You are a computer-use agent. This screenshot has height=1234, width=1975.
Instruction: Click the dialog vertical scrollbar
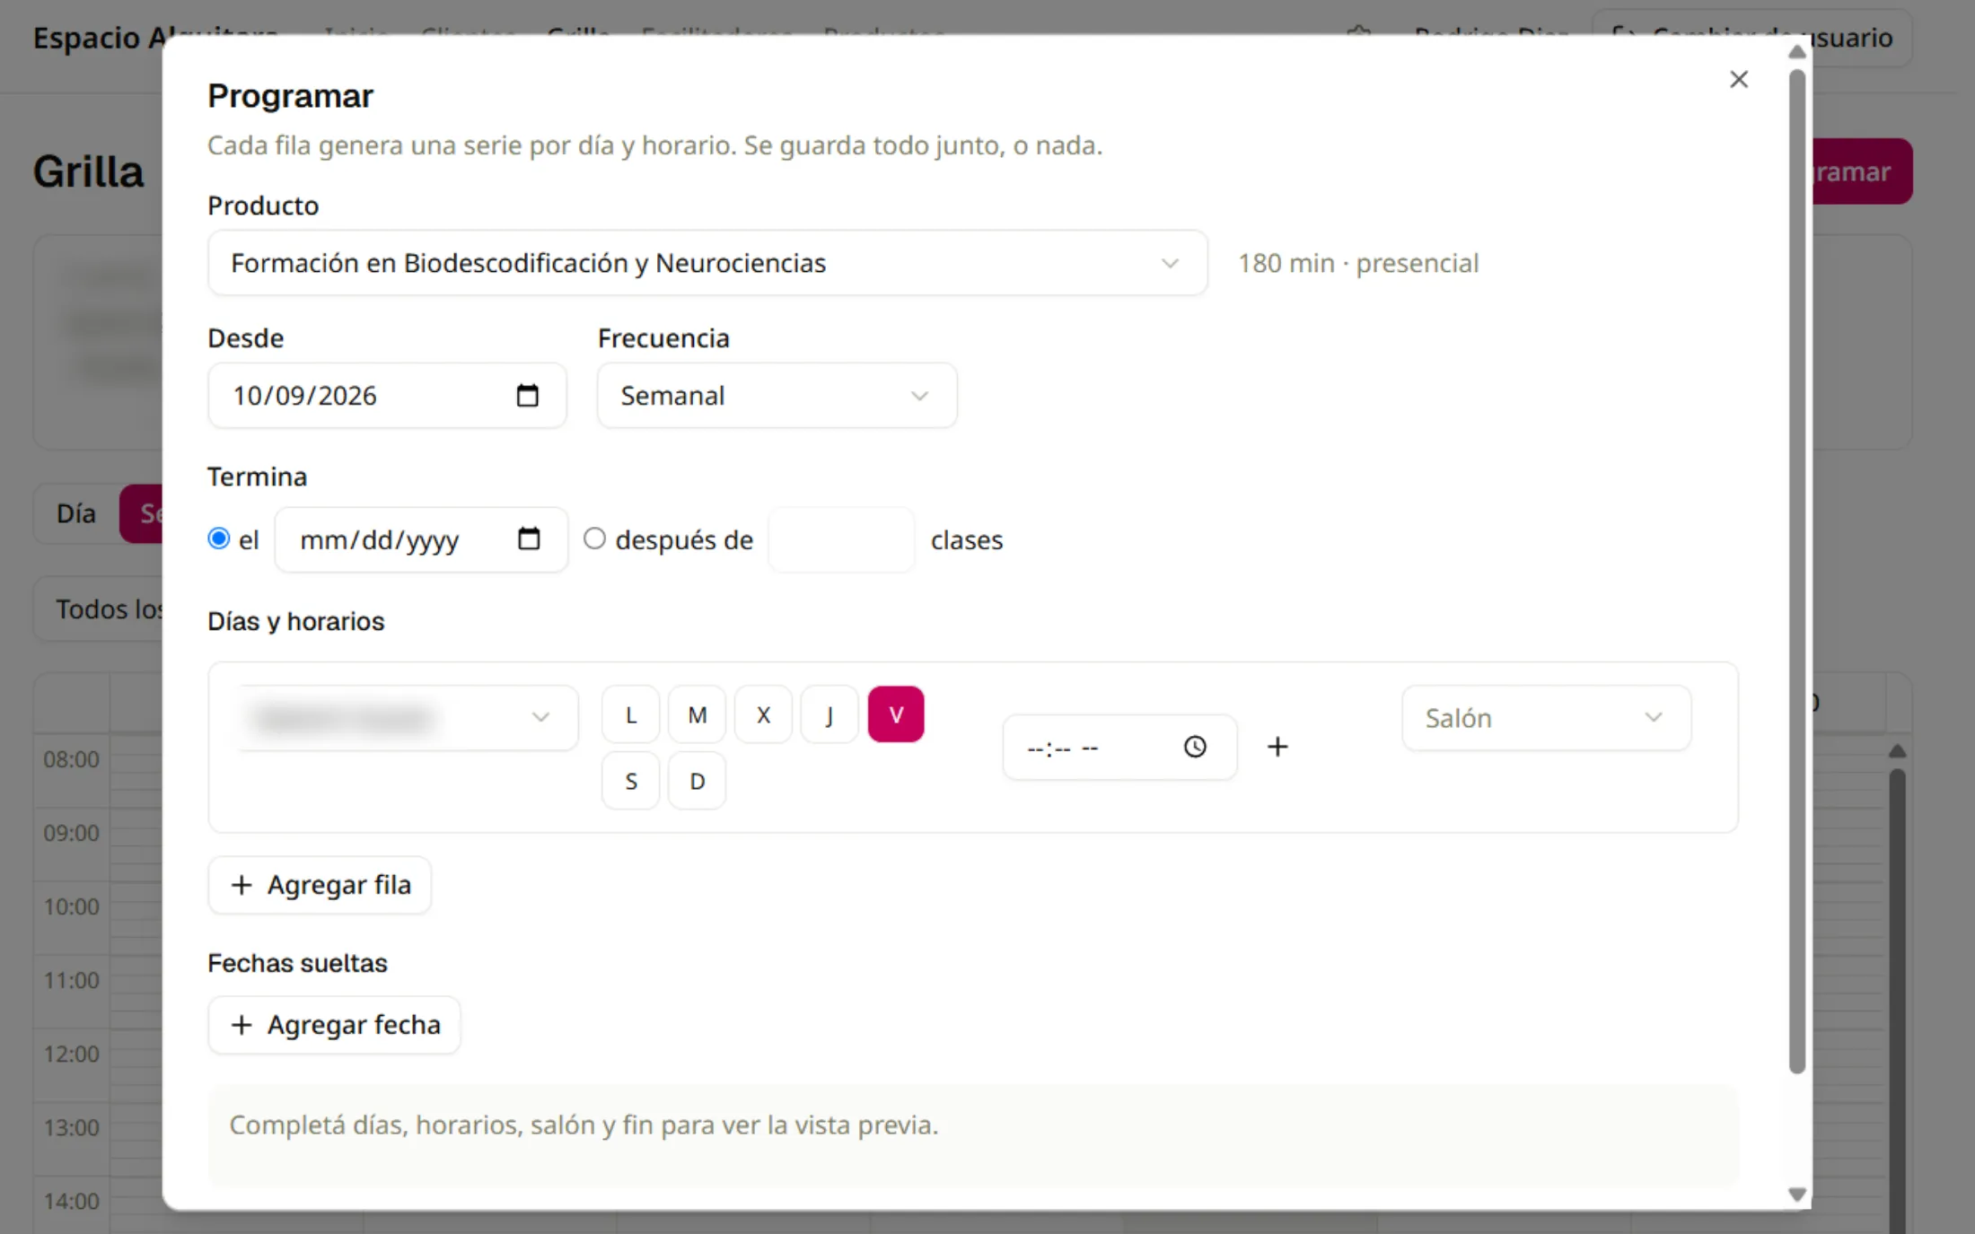1797,571
